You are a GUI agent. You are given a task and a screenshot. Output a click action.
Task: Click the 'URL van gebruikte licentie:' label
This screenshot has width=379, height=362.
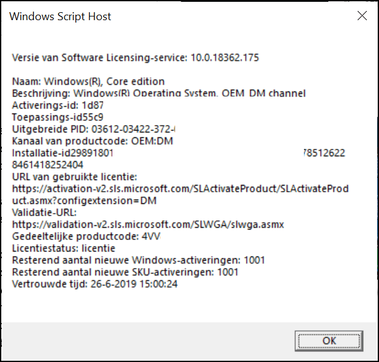coord(74,177)
